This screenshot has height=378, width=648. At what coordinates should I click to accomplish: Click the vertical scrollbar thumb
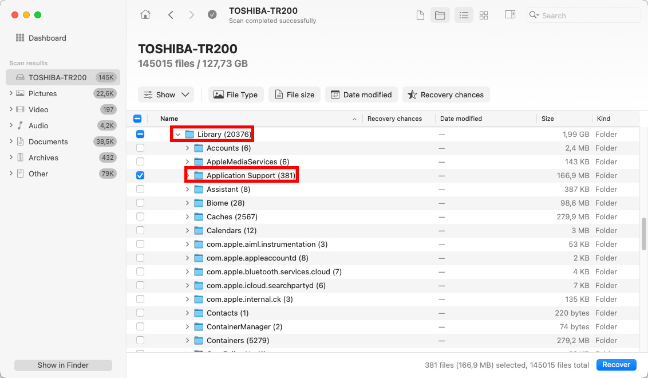tap(643, 234)
